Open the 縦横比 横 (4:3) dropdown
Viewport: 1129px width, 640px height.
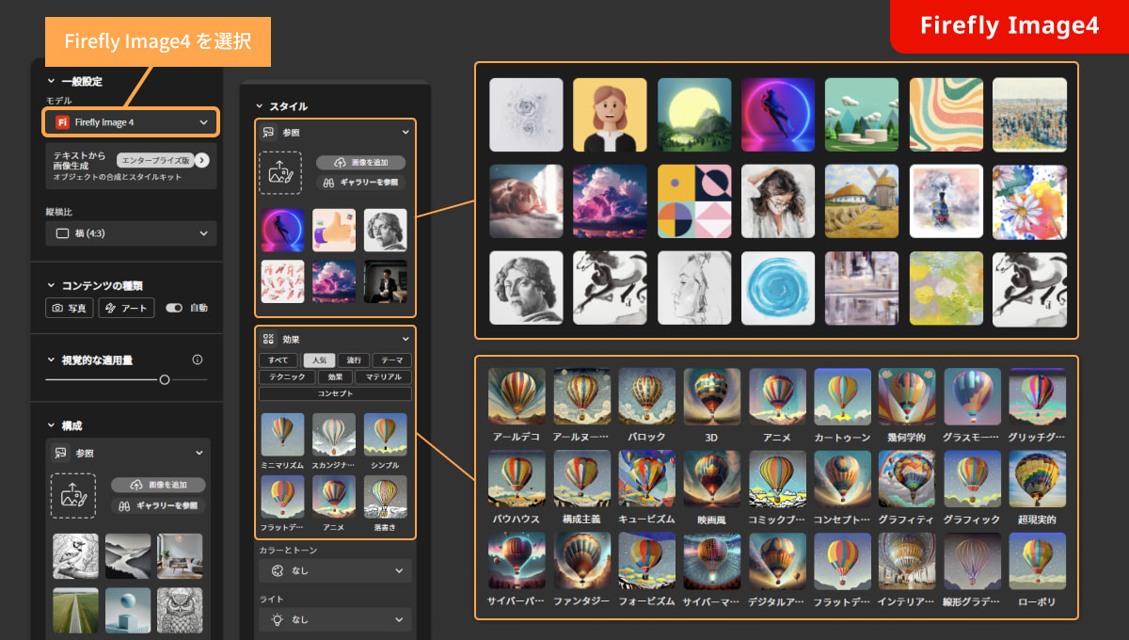[x=131, y=233]
